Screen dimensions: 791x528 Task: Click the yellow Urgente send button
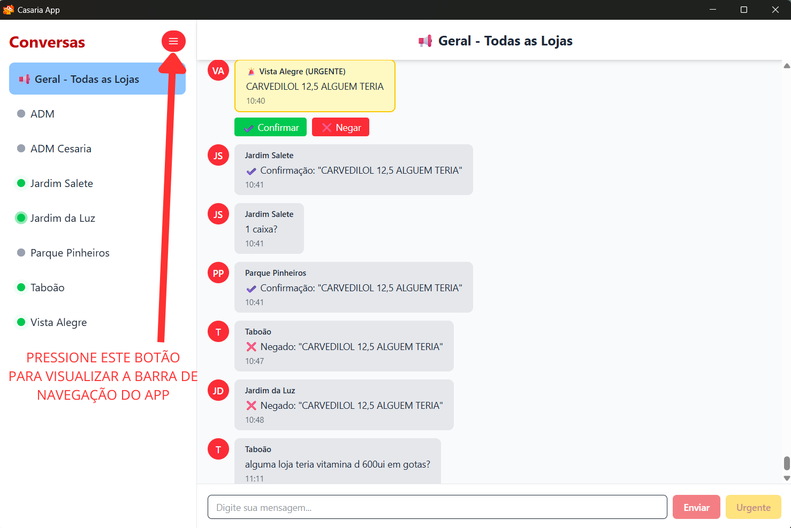753,507
